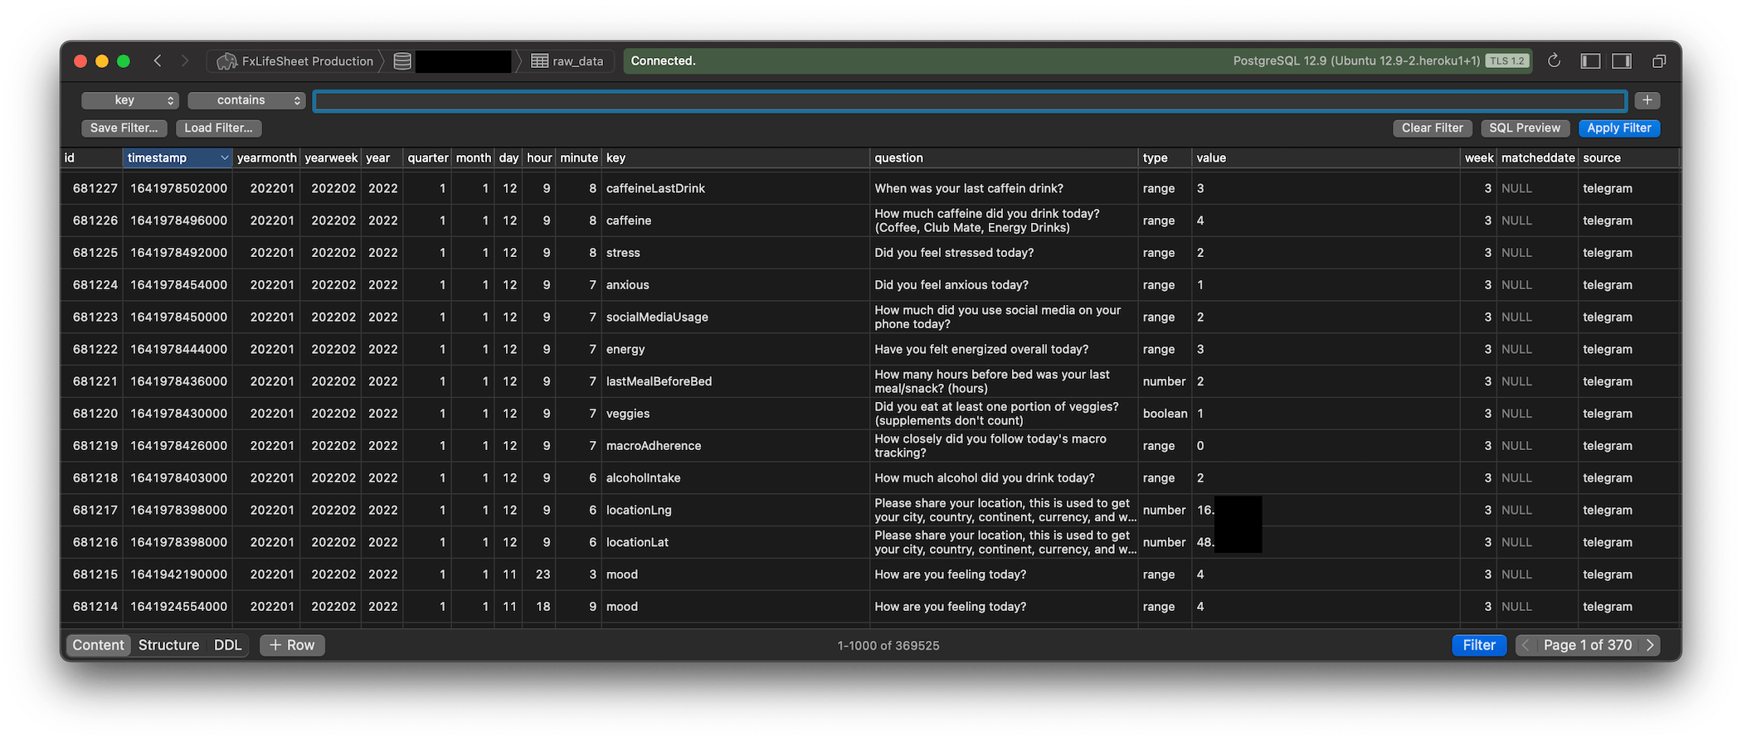Toggle the right sidebar panel icon
1742x741 pixels.
point(1622,61)
